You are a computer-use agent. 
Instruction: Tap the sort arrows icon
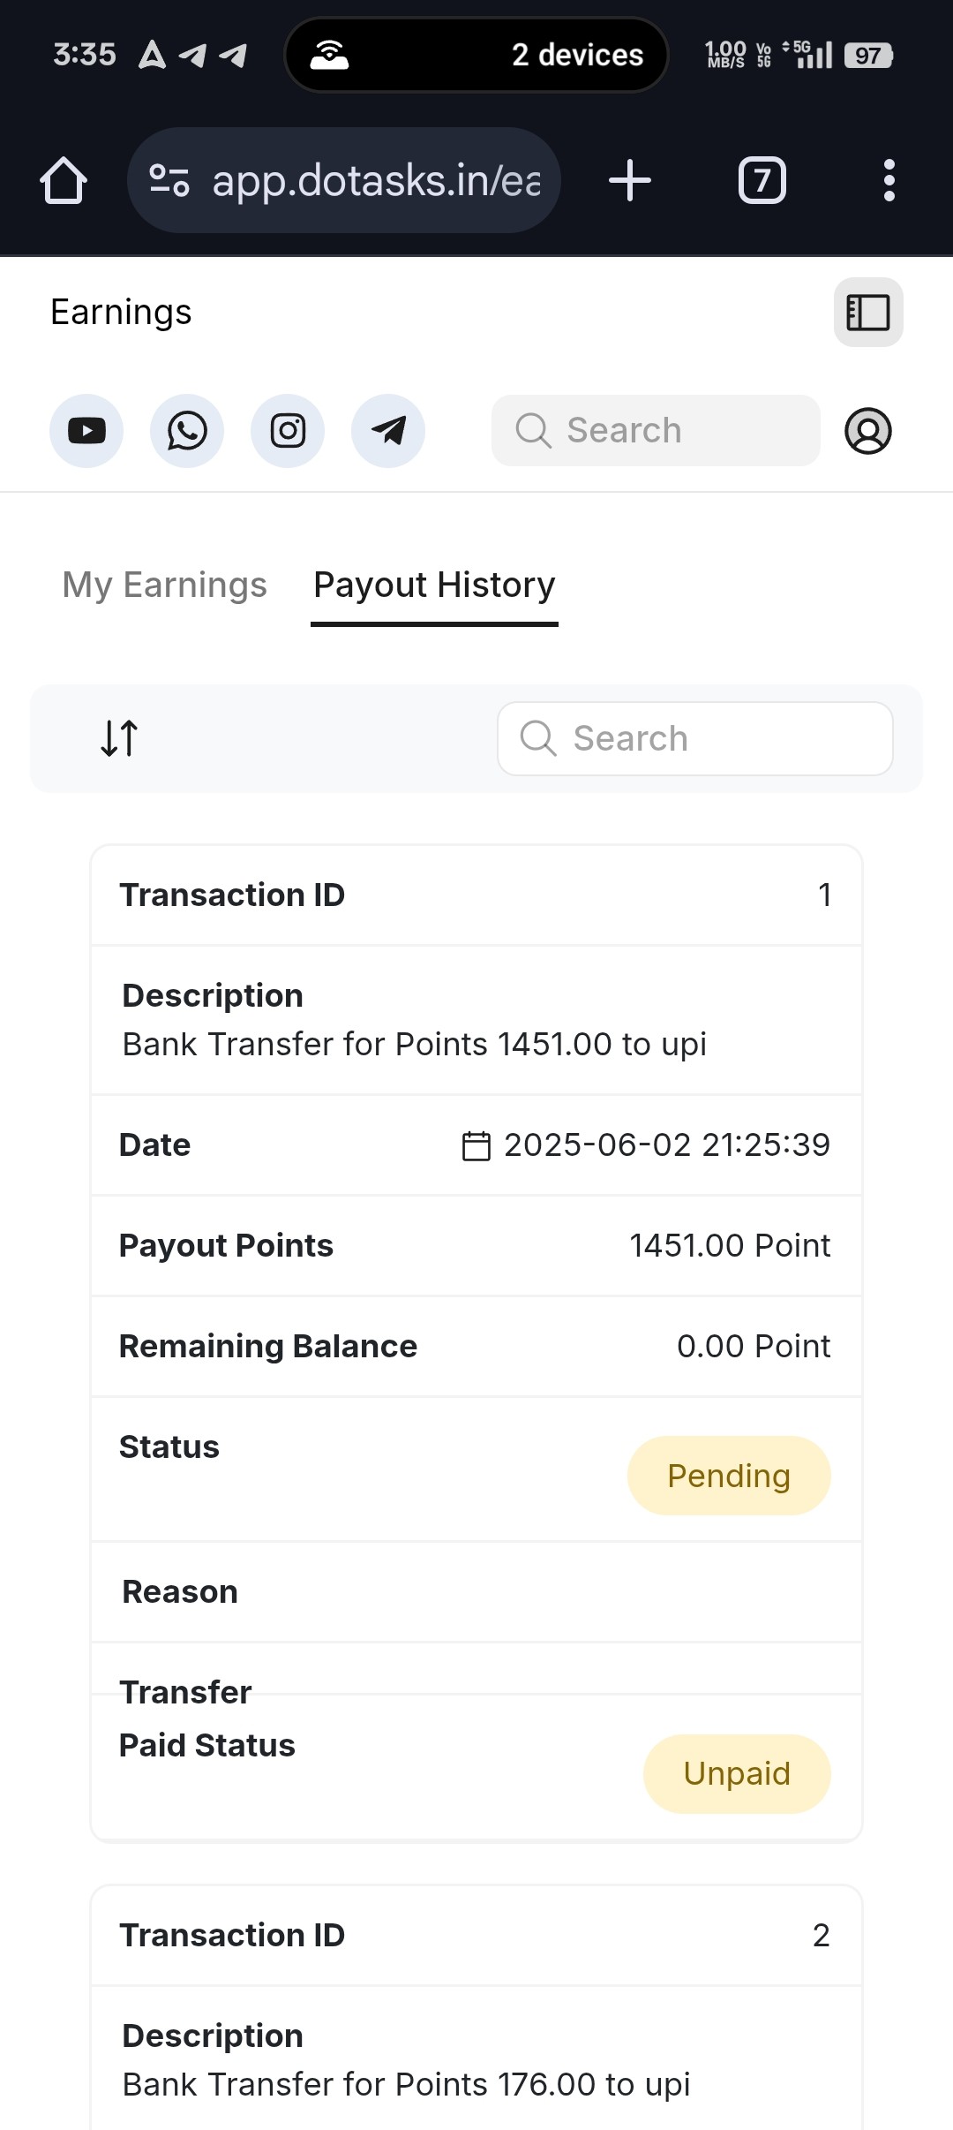pyautogui.click(x=119, y=738)
